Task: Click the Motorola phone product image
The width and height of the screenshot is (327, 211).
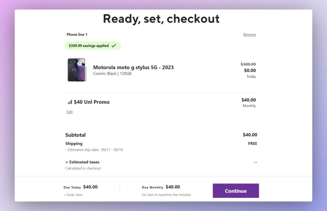Action: tap(77, 70)
